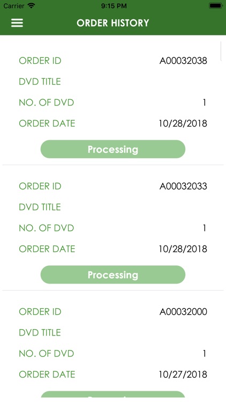
Task: Tap DVD TITLE label of order A00032000
Action: click(40, 332)
